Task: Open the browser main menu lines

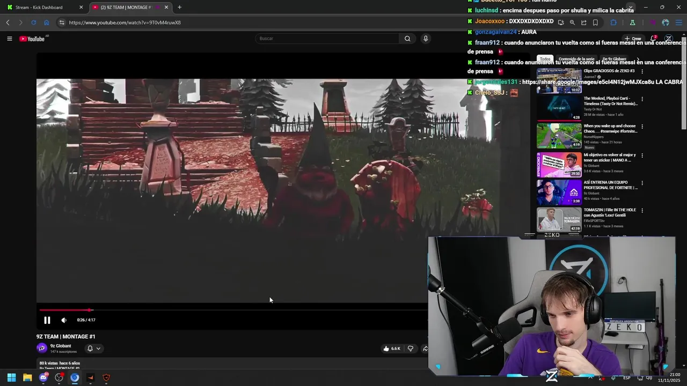Action: point(679,23)
